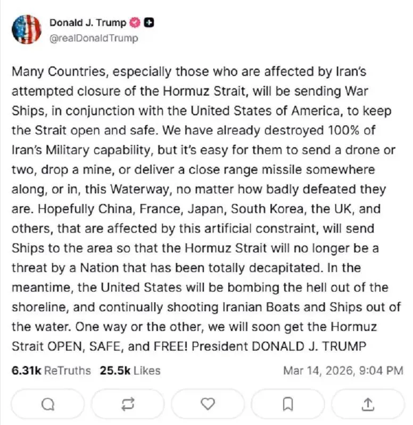Viewport: 413px width, 425px height.
Task: Open the @realDonaldTrump handle link
Action: 94,38
